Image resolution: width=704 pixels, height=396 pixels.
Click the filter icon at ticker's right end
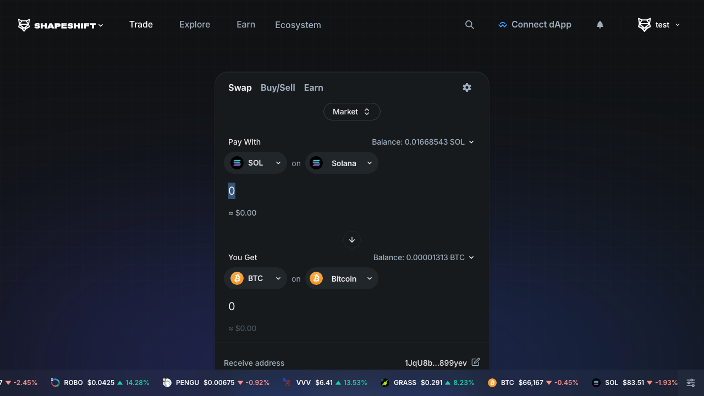point(690,382)
